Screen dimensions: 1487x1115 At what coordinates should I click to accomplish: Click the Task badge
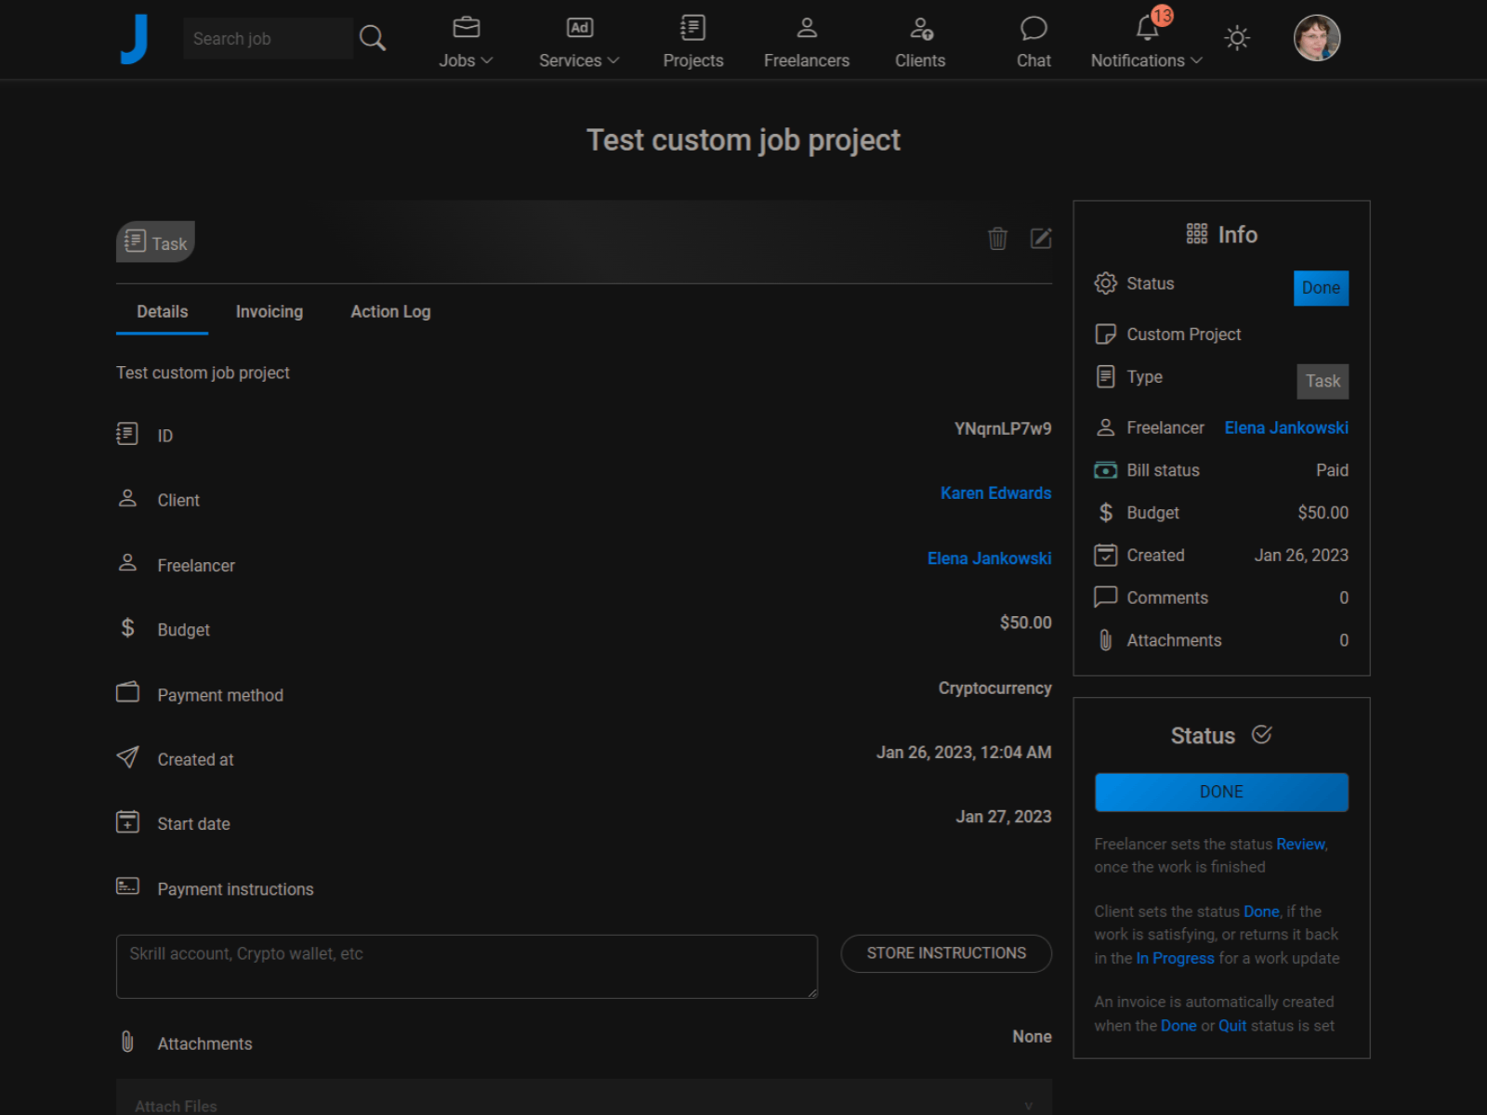(x=155, y=242)
